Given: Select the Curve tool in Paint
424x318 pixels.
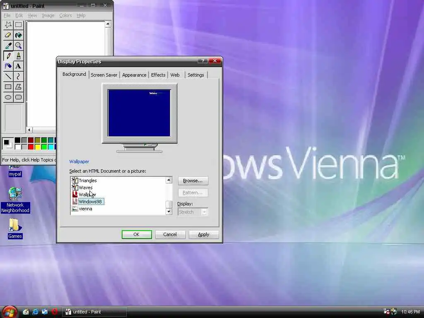Looking at the screenshot, I should [18, 77].
